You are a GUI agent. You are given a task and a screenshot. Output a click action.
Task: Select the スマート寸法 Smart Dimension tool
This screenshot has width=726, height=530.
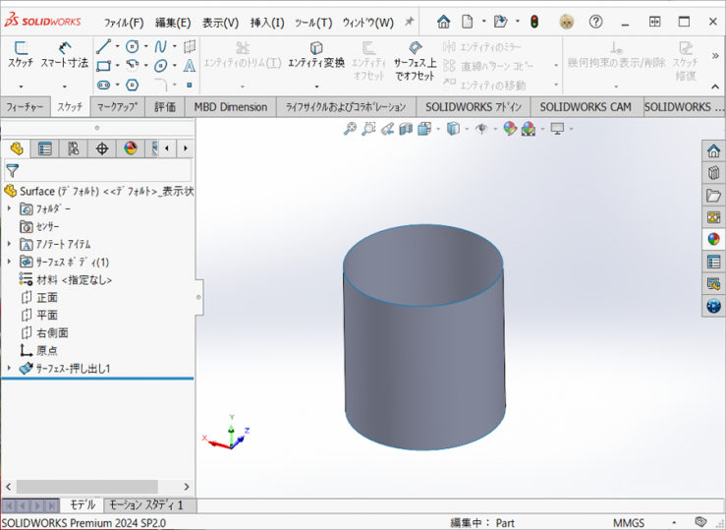click(64, 48)
